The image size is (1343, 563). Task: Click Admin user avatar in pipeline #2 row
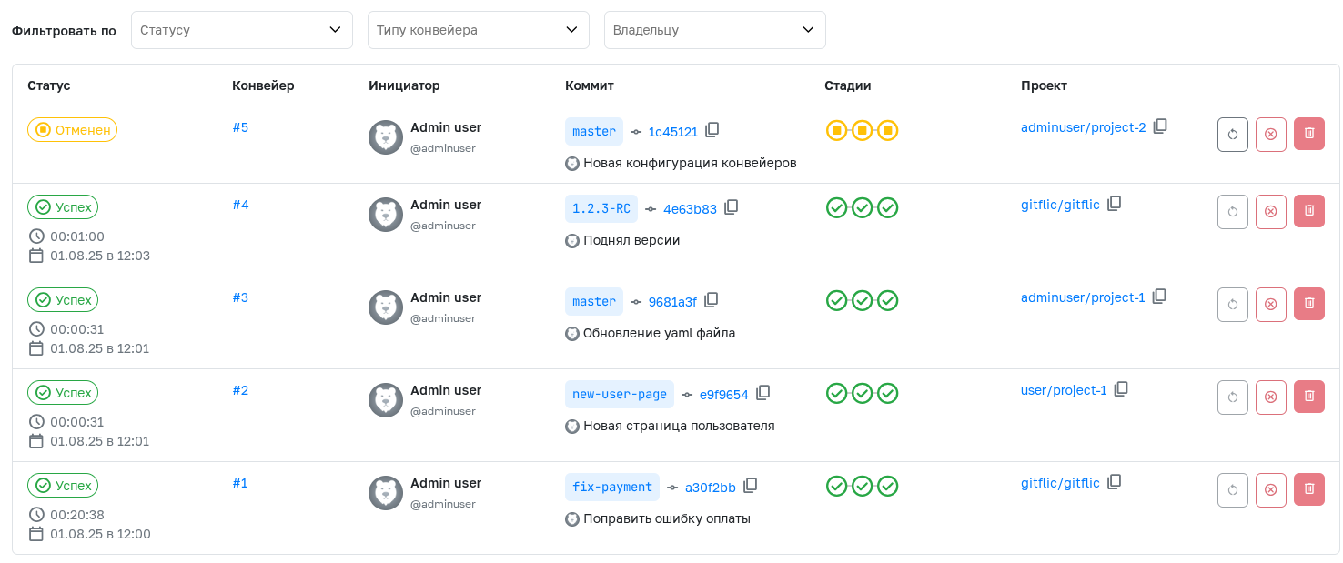point(386,400)
